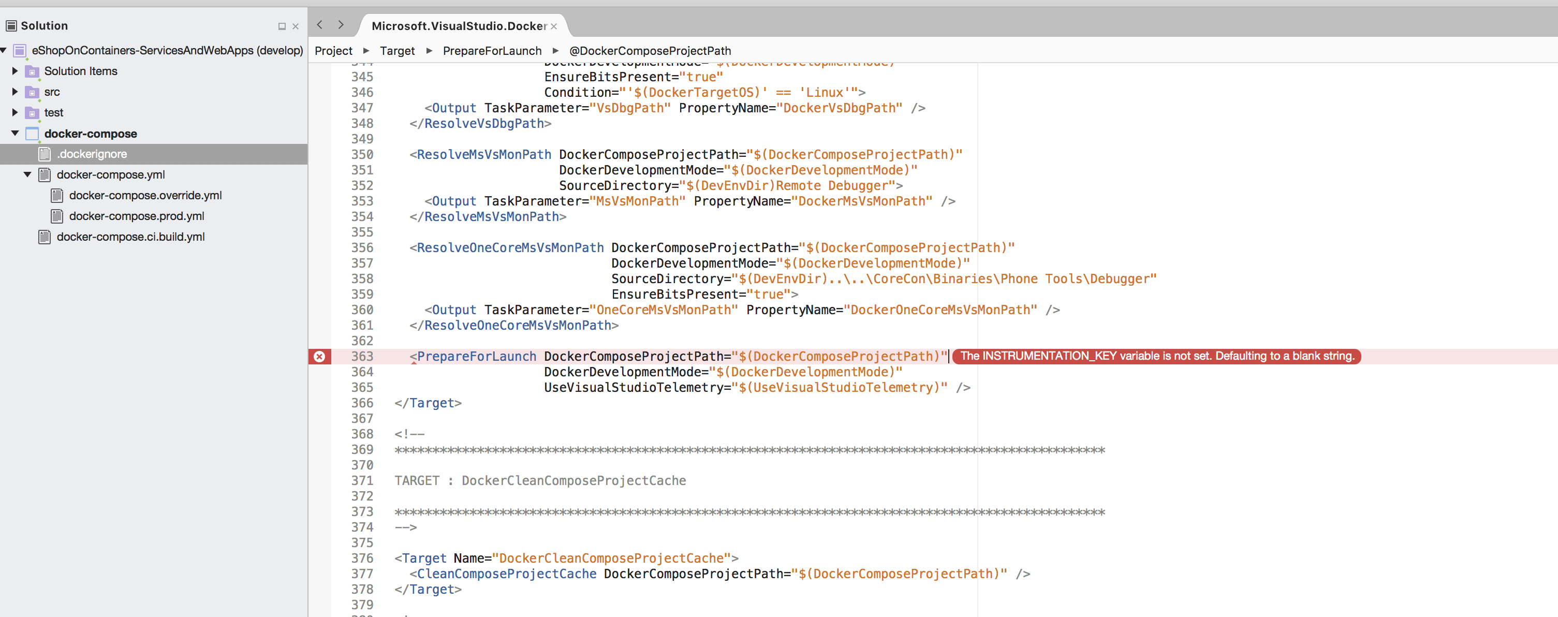1558x617 pixels.
Task: Switch to the Microsoft.VisualStudio.Docker tab
Action: (459, 26)
